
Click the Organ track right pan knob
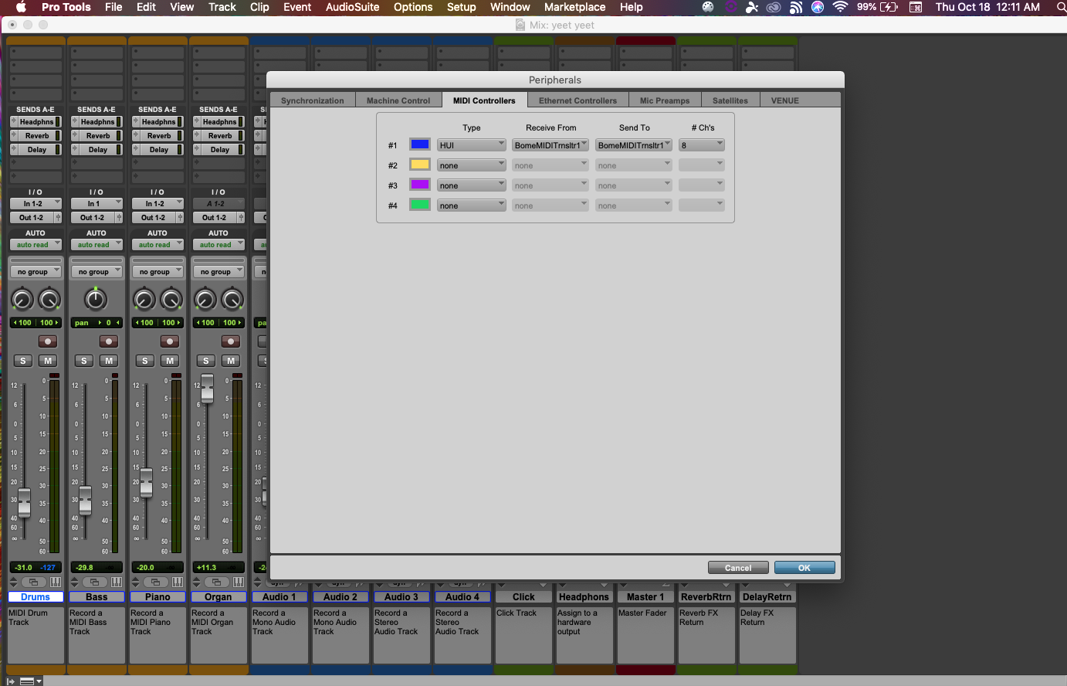[x=232, y=299]
